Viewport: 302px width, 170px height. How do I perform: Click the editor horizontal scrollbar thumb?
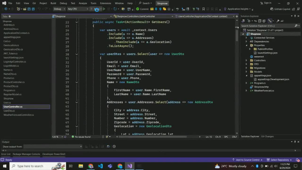pyautogui.click(x=153, y=137)
